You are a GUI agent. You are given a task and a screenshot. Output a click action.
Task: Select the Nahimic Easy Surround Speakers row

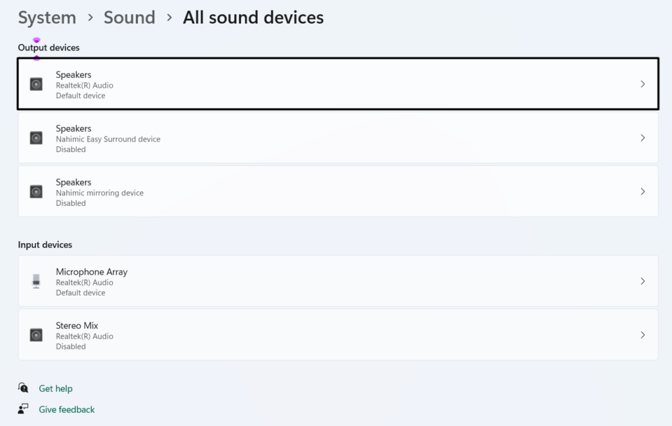[x=328, y=138]
